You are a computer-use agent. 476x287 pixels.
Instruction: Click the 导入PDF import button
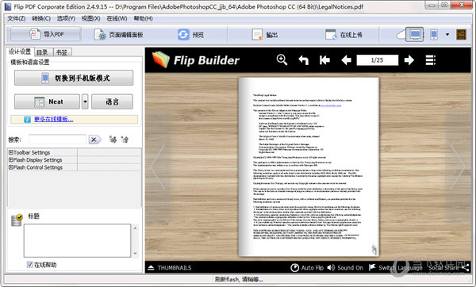[45, 34]
